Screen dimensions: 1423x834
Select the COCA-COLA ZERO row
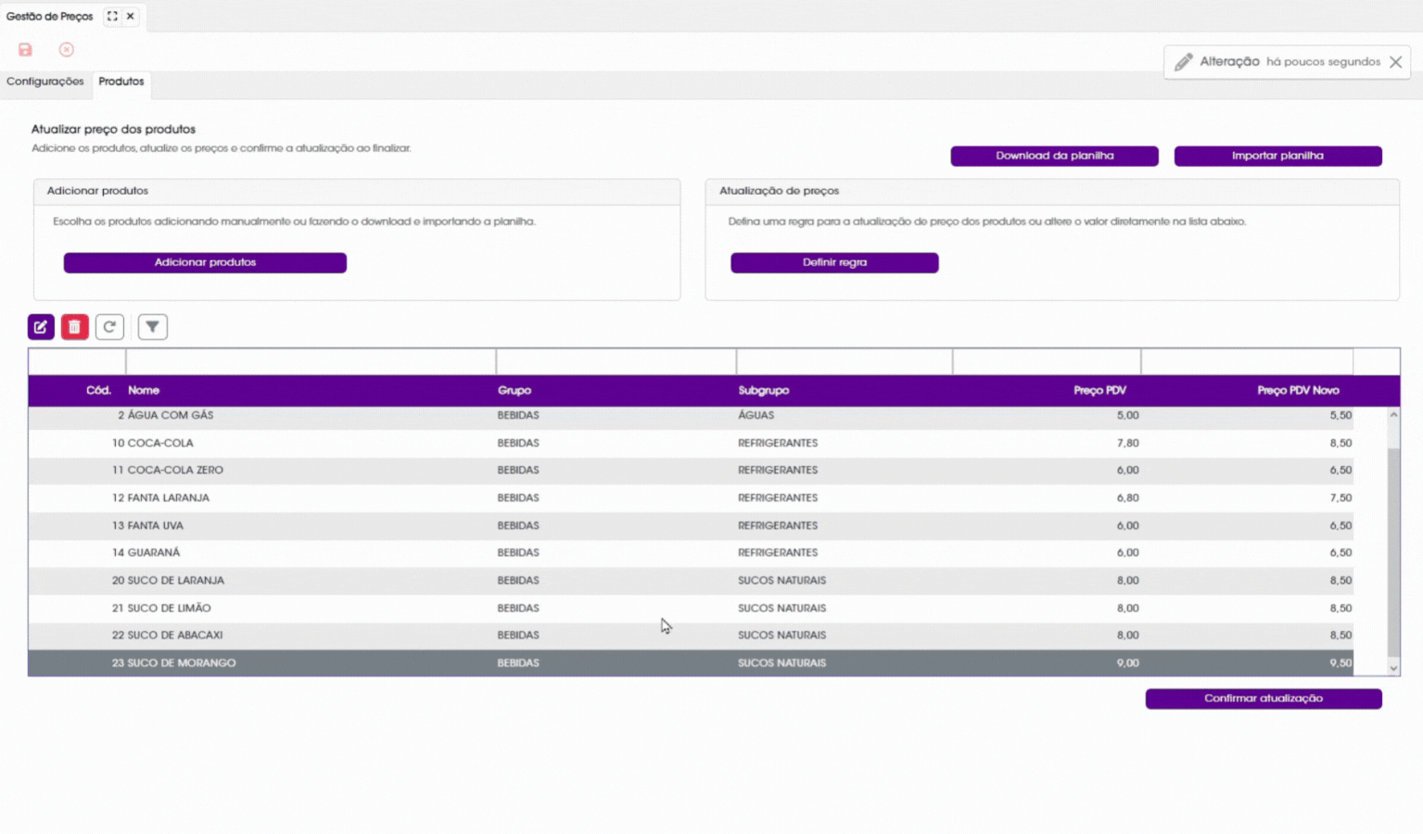(691, 471)
